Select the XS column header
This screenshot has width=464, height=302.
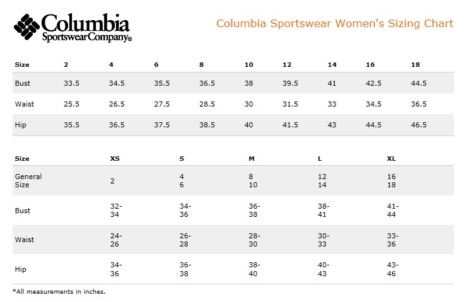[x=115, y=158]
